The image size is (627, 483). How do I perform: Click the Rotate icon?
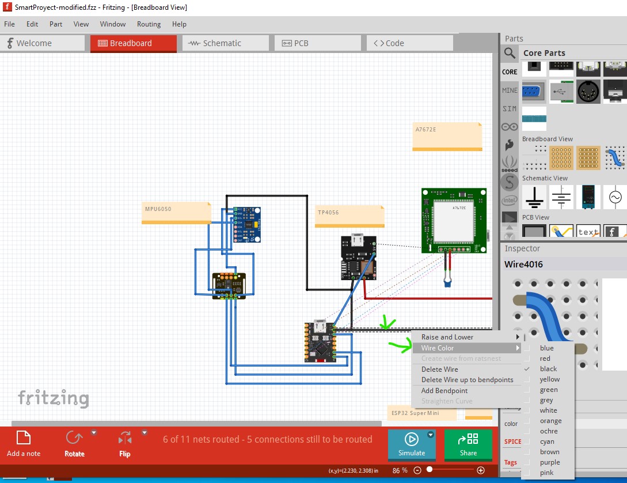point(74,438)
